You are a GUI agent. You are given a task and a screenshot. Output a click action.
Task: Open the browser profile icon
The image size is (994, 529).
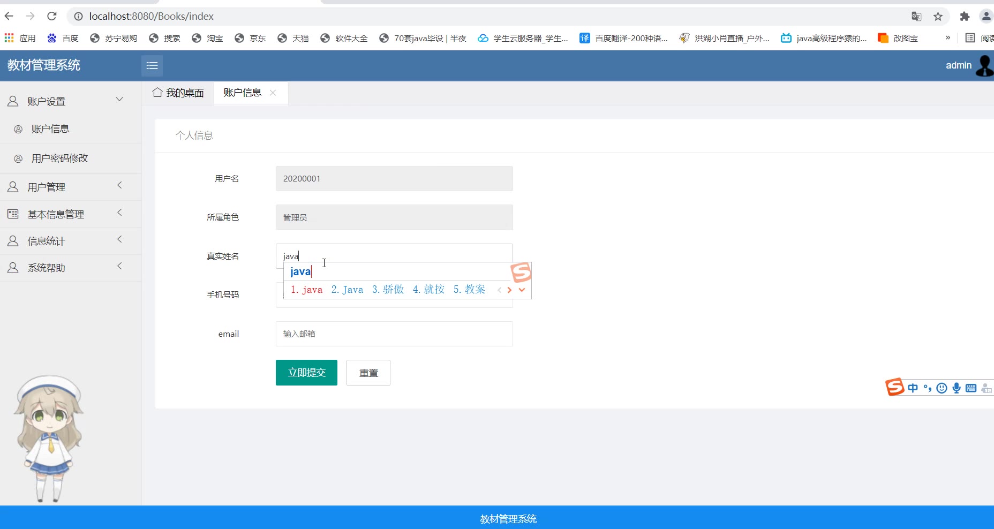pos(986,17)
